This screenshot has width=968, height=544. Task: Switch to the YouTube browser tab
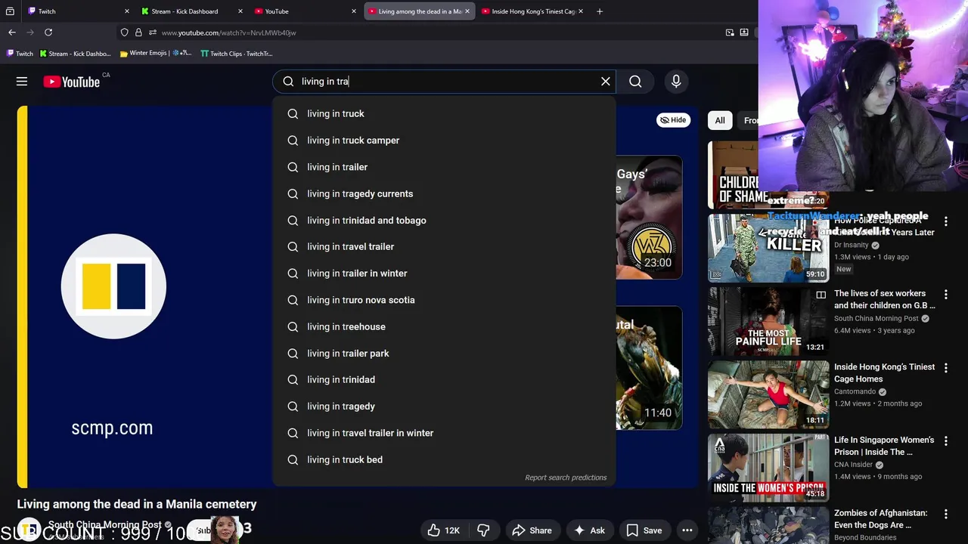coord(305,11)
